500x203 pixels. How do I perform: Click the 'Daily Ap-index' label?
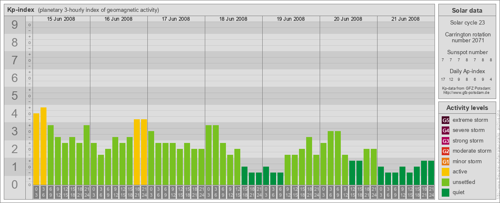click(x=467, y=71)
